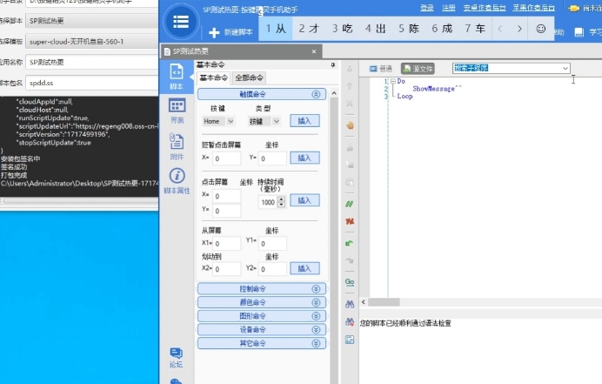Expand the 图形命令 section

click(316, 316)
